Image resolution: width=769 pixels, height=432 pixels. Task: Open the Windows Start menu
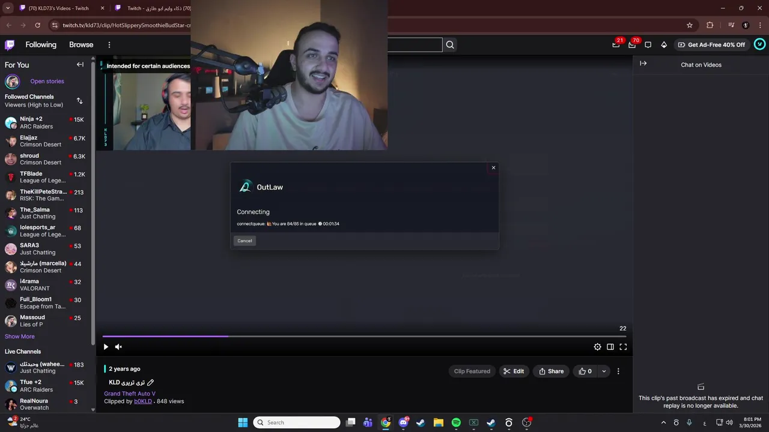click(243, 422)
